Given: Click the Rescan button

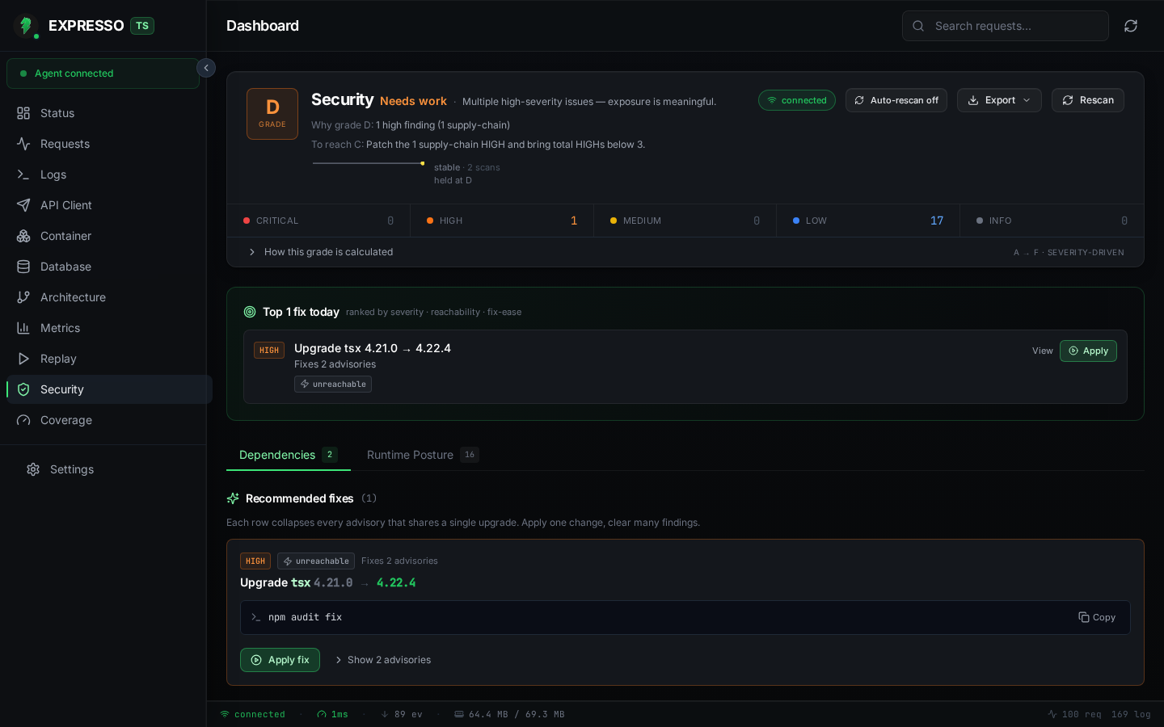Looking at the screenshot, I should (1088, 100).
